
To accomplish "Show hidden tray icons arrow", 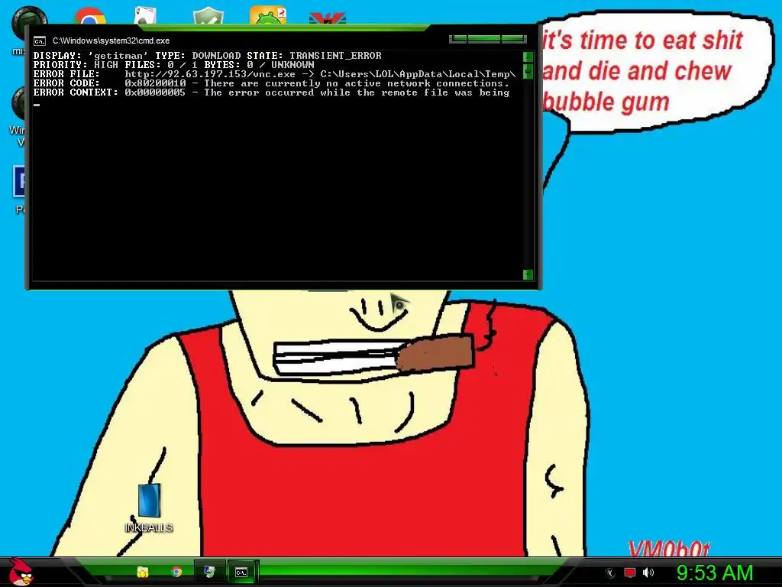I will [609, 573].
